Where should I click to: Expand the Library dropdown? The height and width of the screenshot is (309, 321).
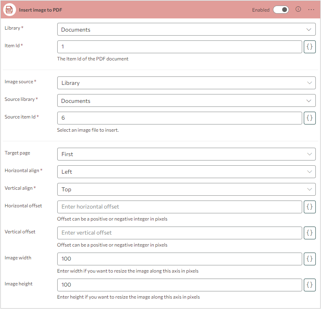(x=186, y=30)
